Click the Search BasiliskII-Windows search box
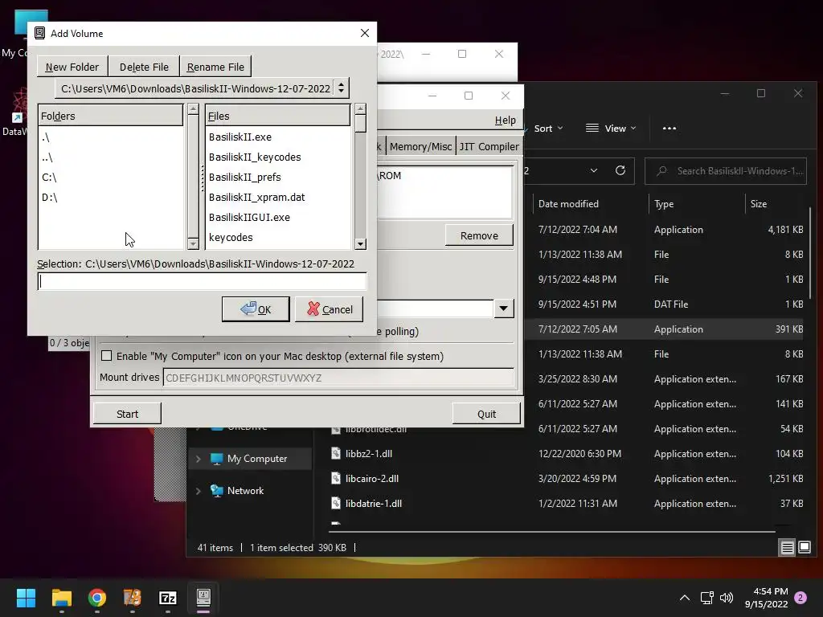 tap(726, 171)
